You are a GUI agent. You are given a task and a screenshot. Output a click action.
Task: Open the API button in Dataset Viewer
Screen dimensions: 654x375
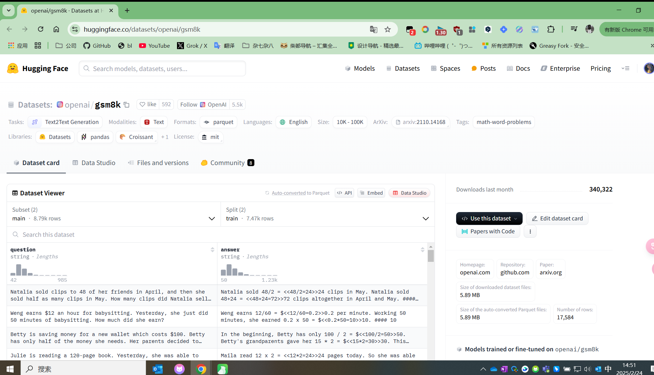[x=344, y=193]
